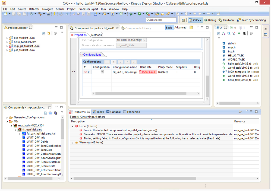Viewport: 271px width, 191px height.
Task: Click Link with Editor in Project Explorer
Action: tap(49, 33)
